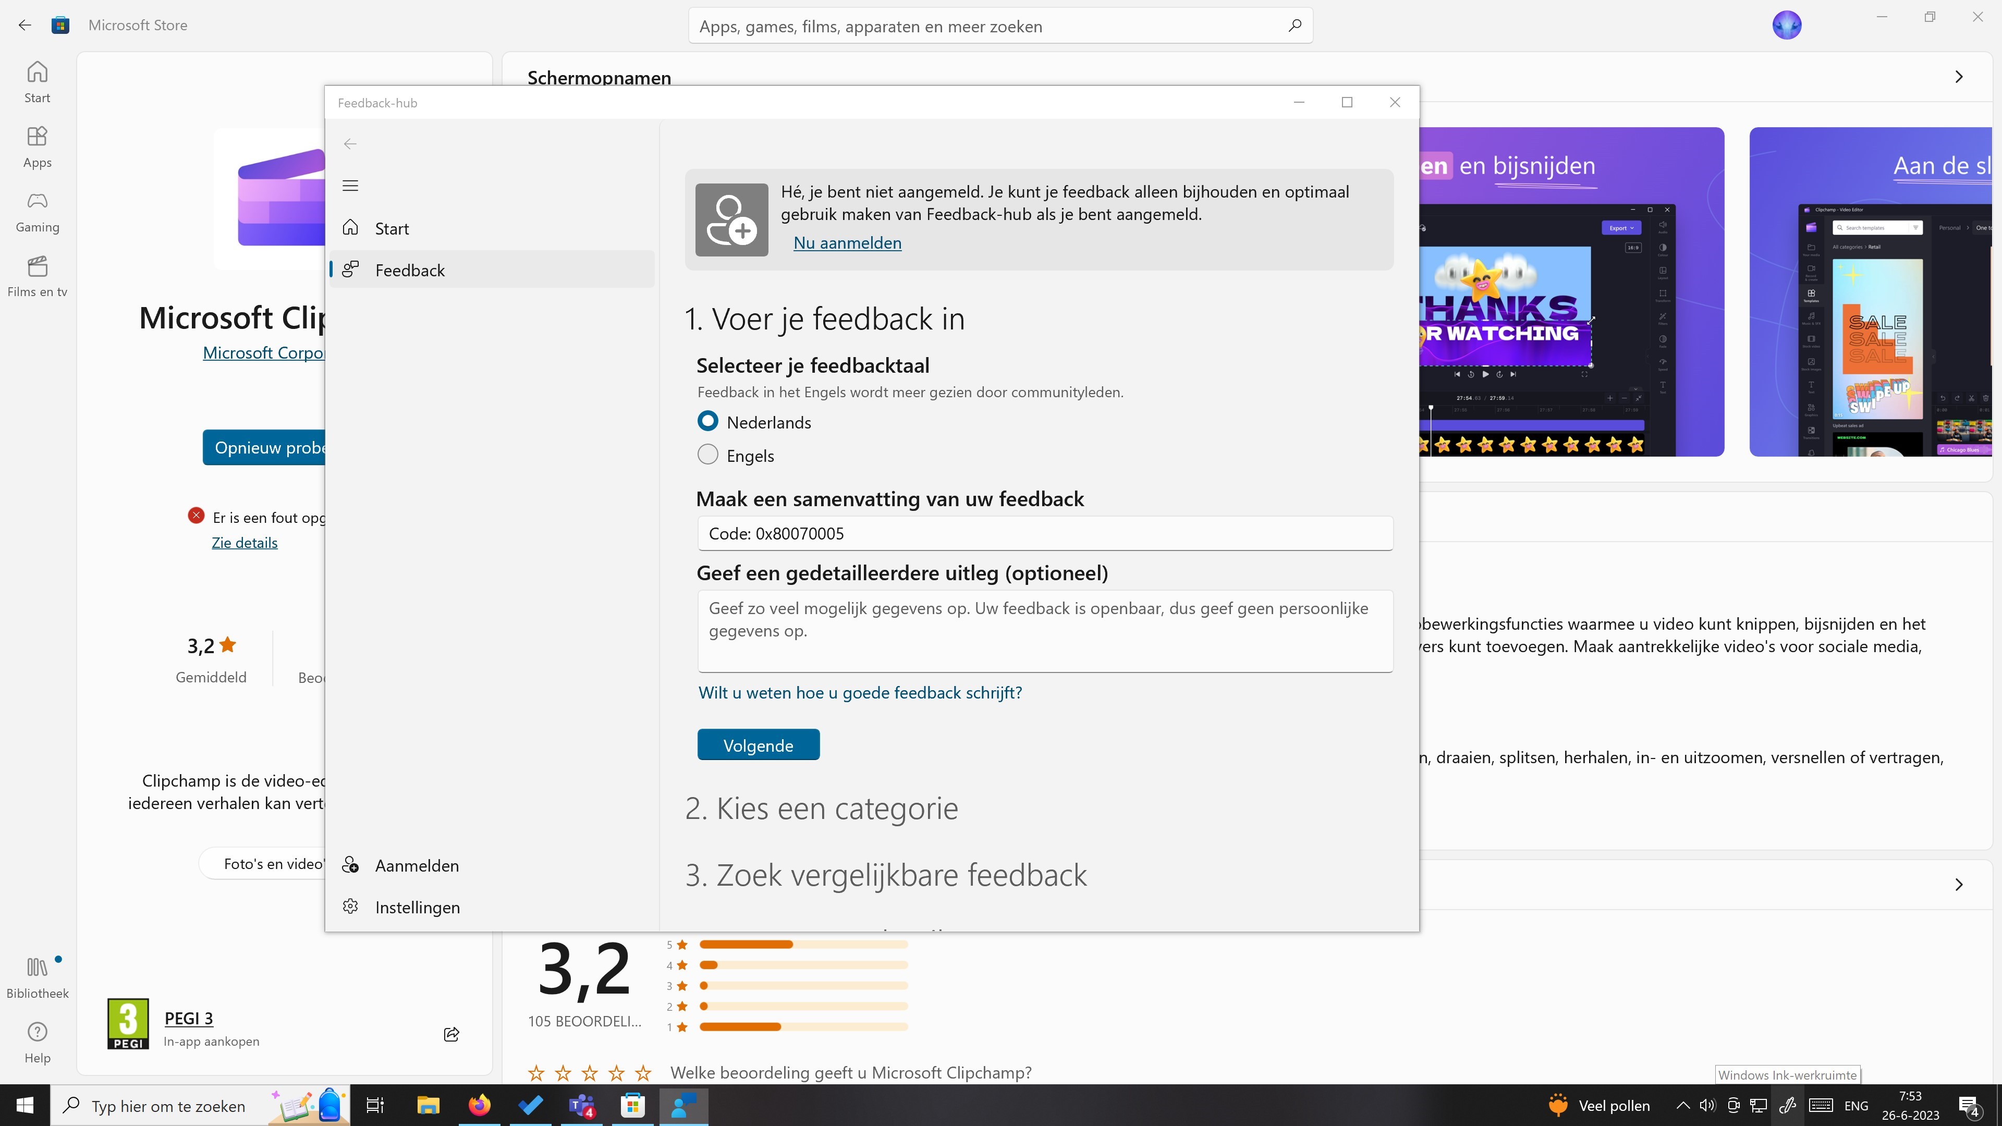Click the Microsoft Corporation publisher link

pyautogui.click(x=263, y=353)
